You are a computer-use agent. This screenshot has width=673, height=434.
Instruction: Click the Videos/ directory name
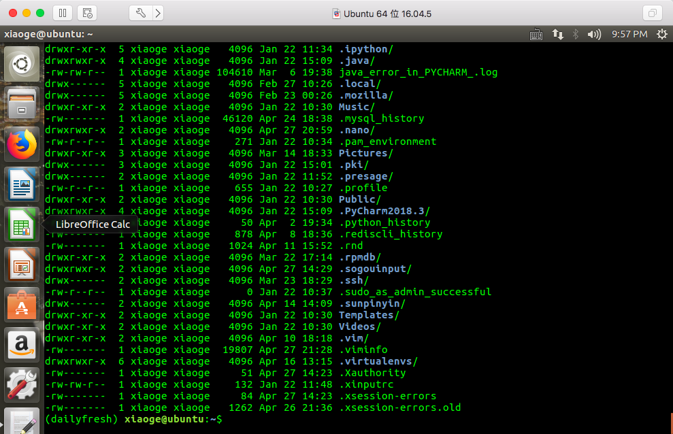pyautogui.click(x=360, y=327)
